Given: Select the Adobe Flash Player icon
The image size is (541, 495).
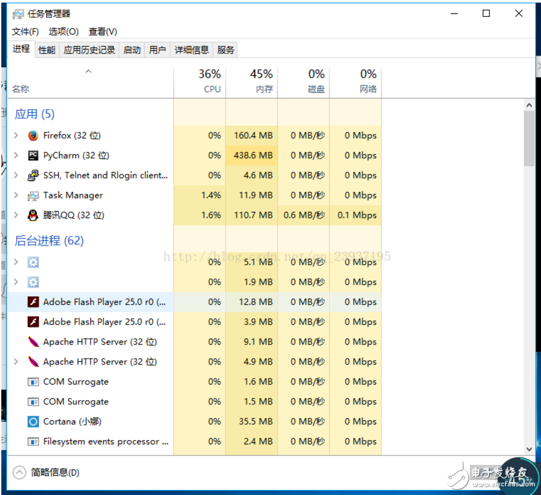Looking at the screenshot, I should [33, 302].
